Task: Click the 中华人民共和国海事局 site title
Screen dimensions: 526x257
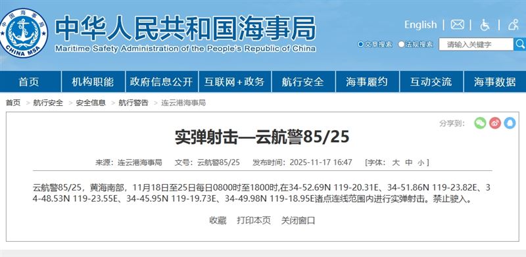Action: (185, 28)
